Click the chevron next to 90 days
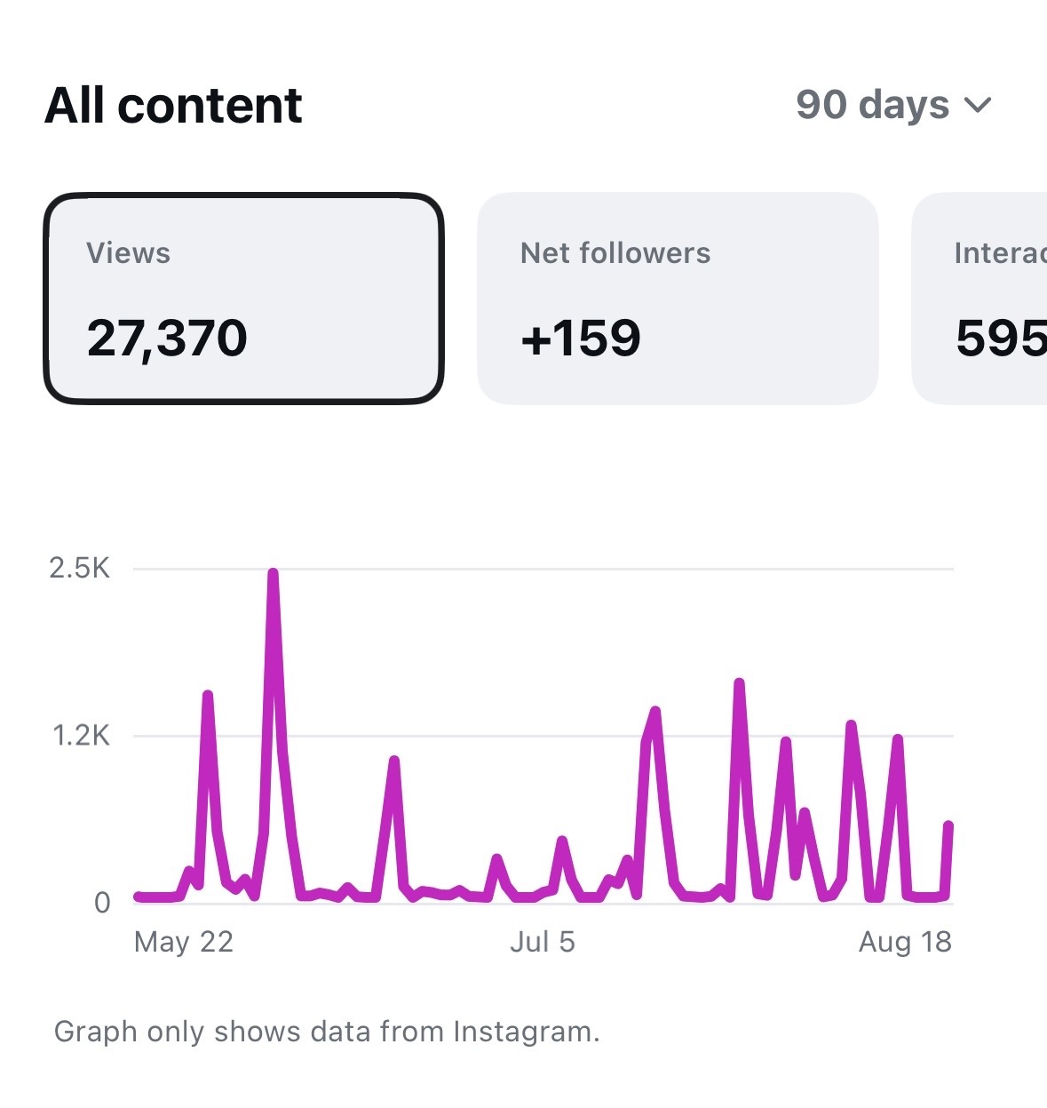 tap(978, 106)
